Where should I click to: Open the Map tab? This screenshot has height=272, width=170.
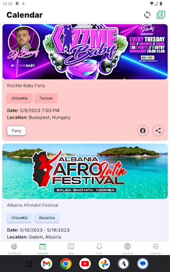coord(71,248)
